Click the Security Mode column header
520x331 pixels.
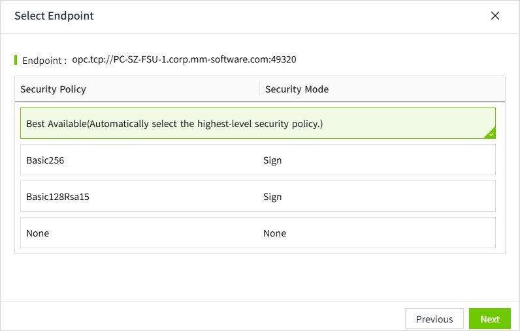(x=297, y=89)
